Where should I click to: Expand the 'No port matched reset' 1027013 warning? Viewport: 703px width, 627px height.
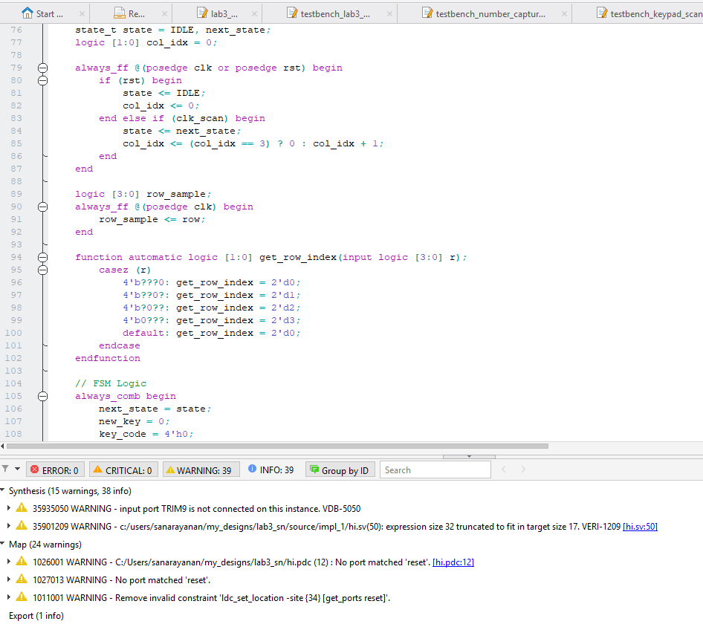coord(9,580)
